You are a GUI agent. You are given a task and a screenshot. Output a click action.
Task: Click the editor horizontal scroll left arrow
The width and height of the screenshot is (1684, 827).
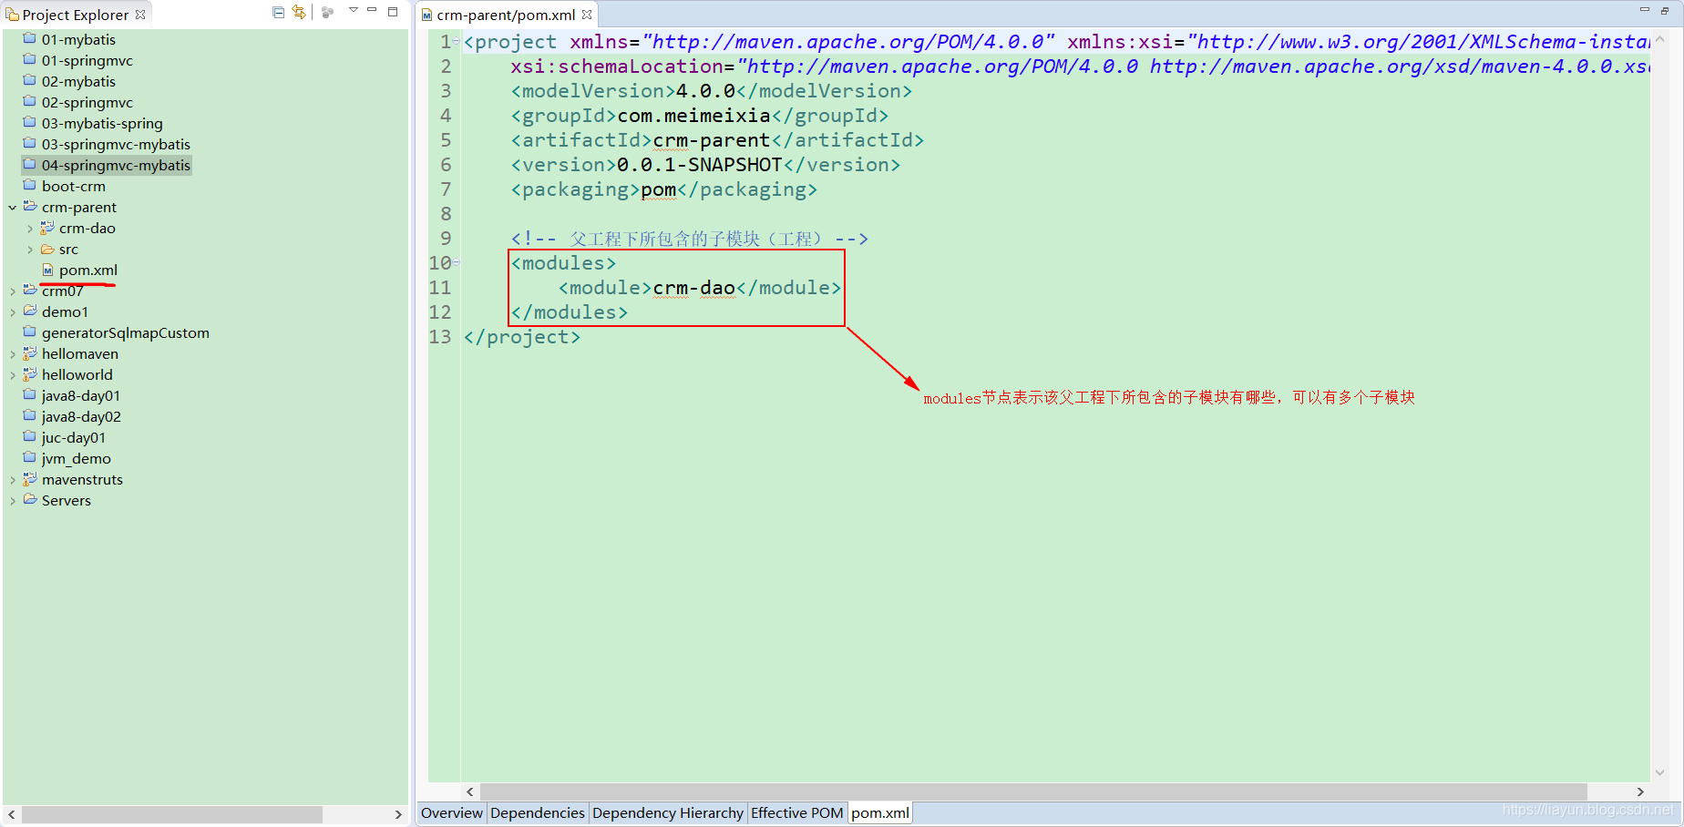pos(470,791)
